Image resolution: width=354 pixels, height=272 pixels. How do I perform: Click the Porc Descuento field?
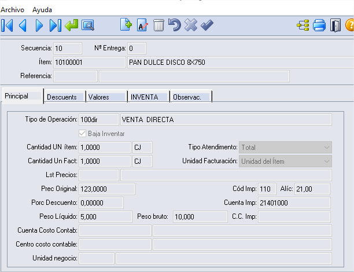[101, 203]
